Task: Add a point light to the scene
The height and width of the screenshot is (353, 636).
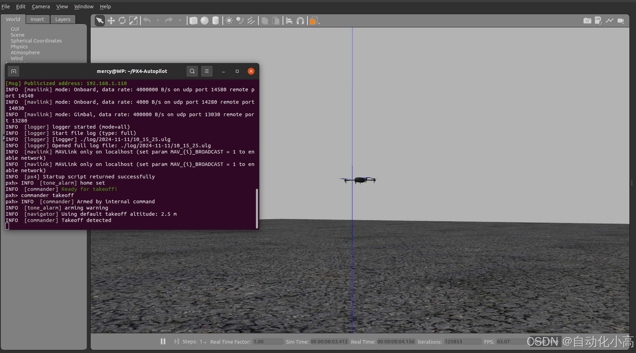Action: coord(229,21)
